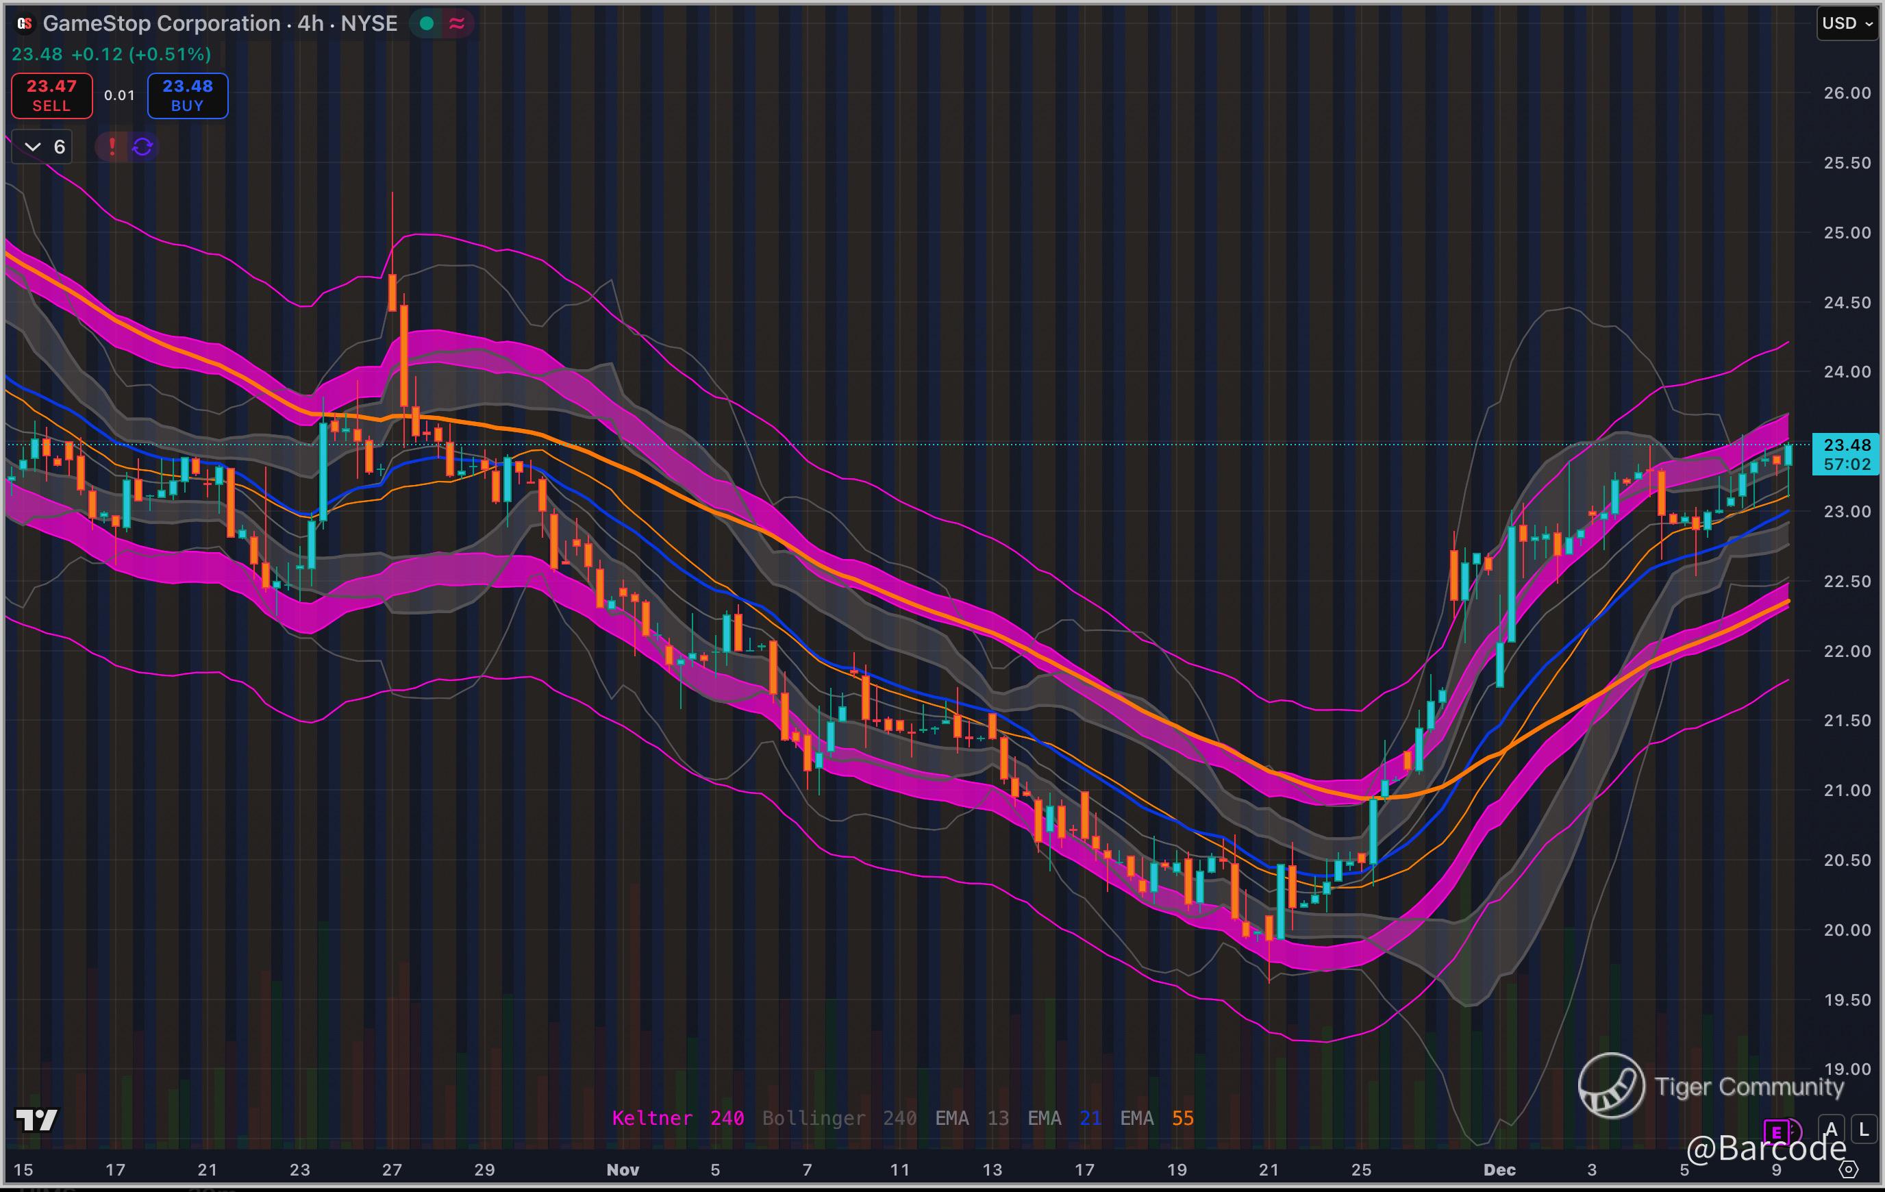Toggle the A auto scale button
Screen dimensions: 1885x1192
tap(1831, 1130)
